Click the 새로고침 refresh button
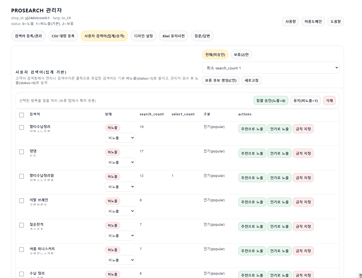Viewport: 362px width, 278px height. (251, 80)
